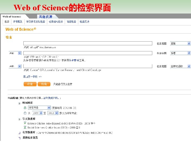Open 被引参考文献检索 menu item
The height and width of the screenshot is (143, 191).
36,22
